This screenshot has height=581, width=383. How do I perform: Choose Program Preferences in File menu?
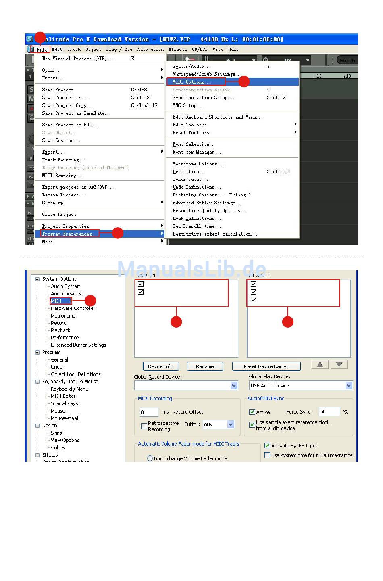67,234
